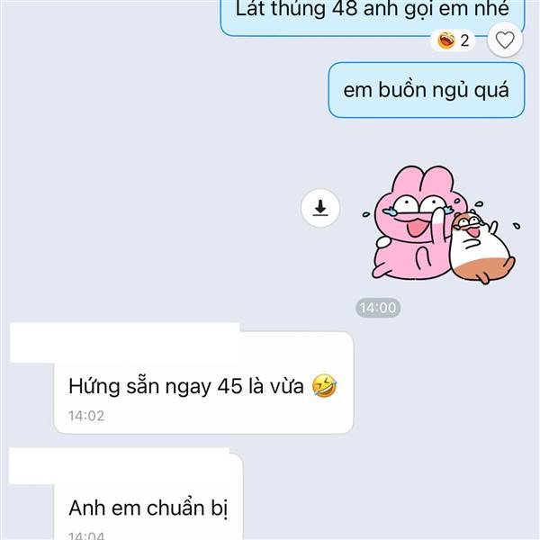Tap the rolling laughing emoji in message

pos(324,386)
